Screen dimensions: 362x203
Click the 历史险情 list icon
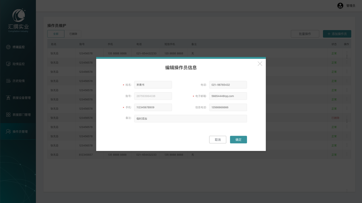point(8,81)
